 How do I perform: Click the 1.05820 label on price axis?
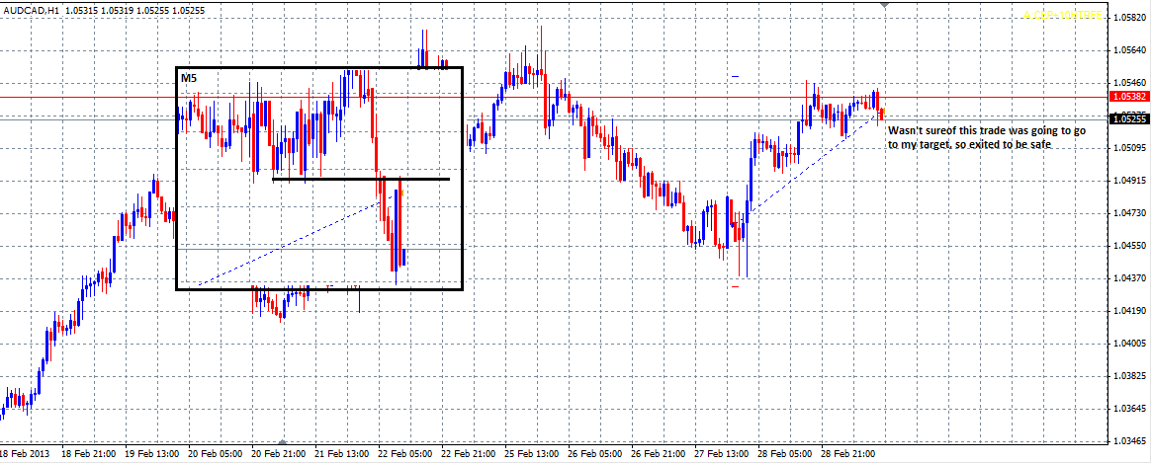tap(1128, 18)
